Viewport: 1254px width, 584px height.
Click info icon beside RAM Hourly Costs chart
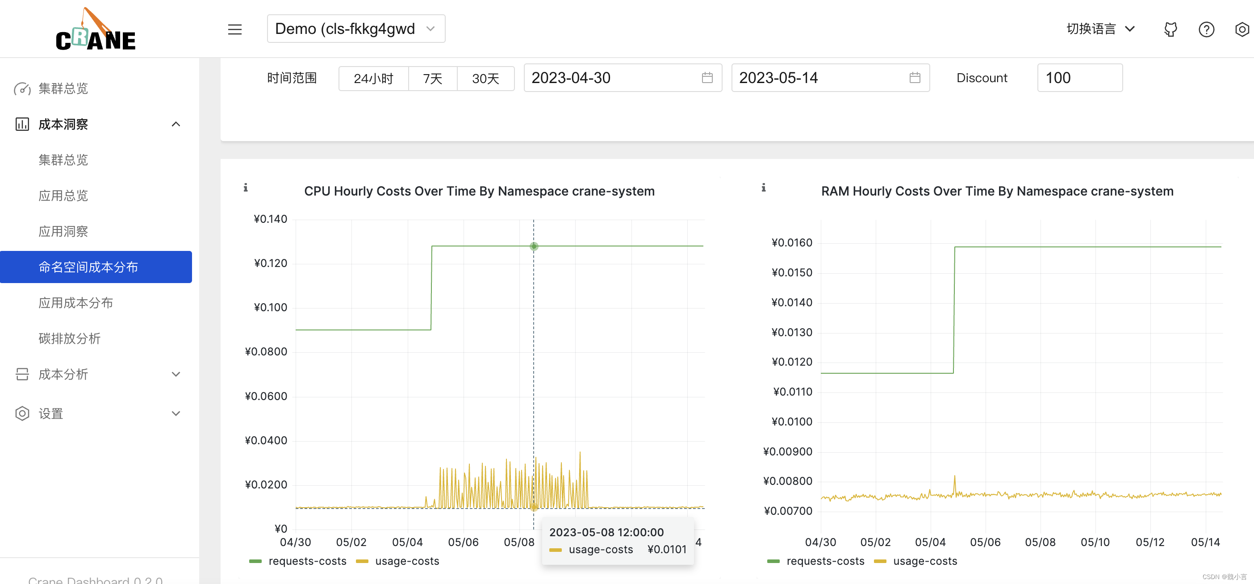tap(763, 188)
